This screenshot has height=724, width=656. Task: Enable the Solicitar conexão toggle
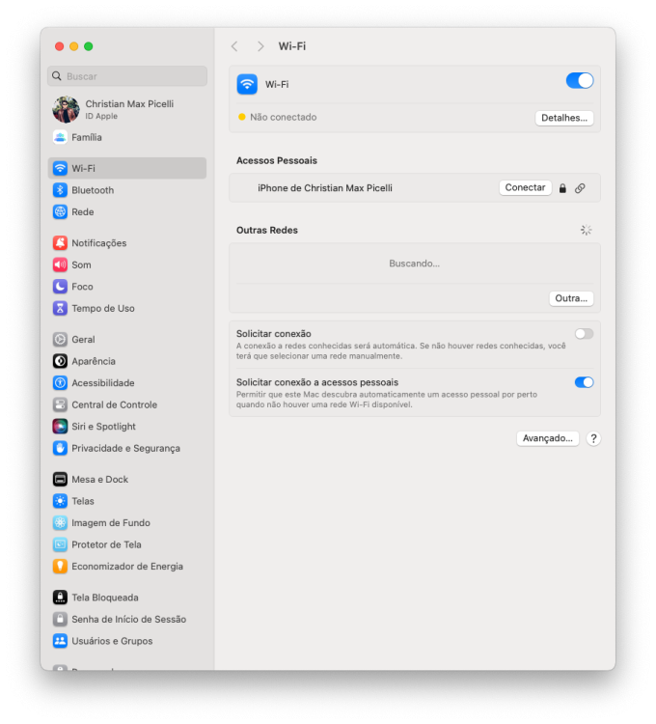584,333
